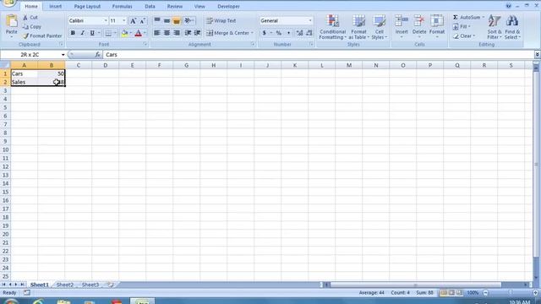Click Format as Table button

coord(358,27)
